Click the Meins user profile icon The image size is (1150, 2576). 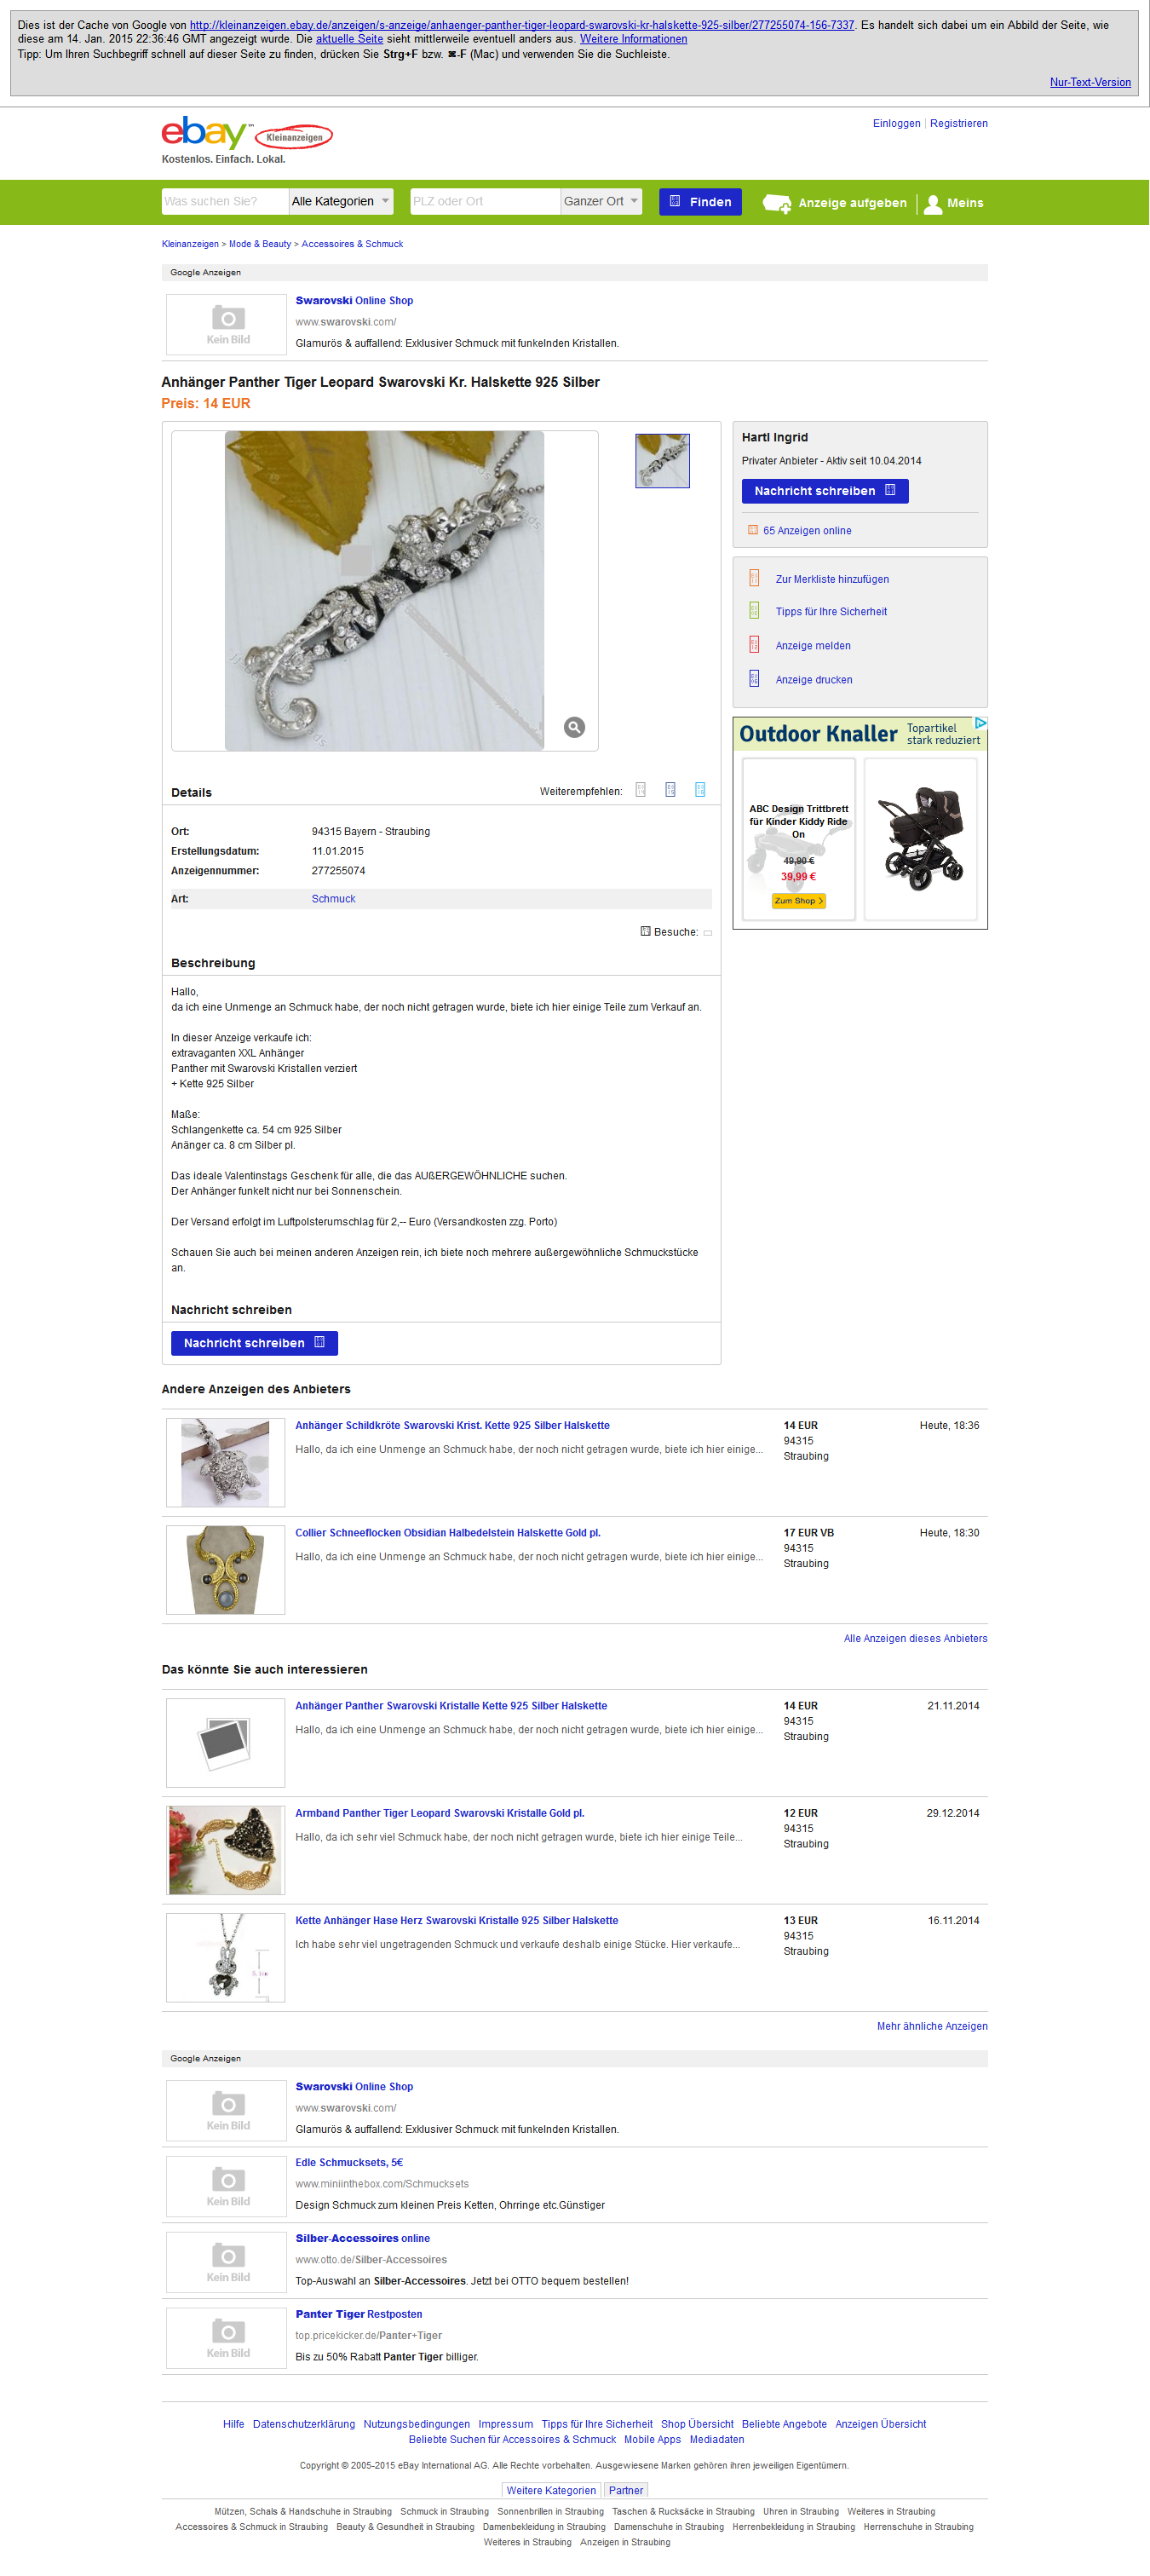[x=933, y=203]
